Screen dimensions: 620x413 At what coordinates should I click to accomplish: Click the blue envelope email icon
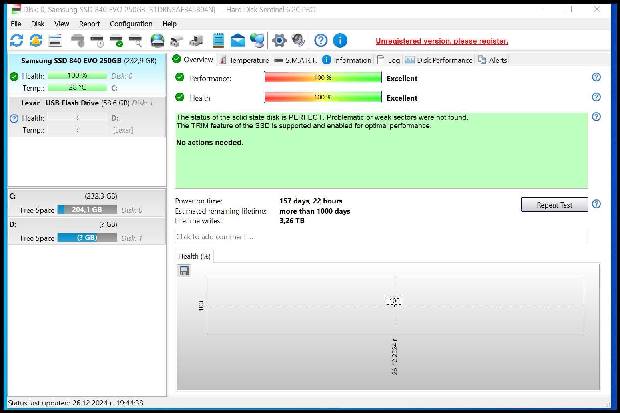237,40
